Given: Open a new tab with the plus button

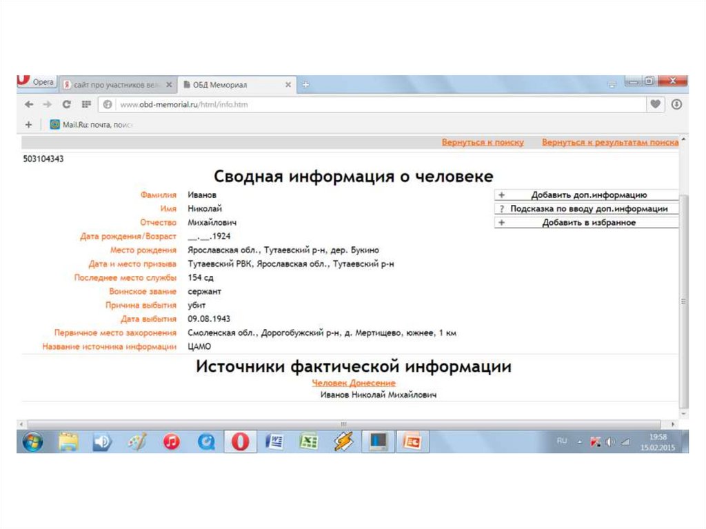Looking at the screenshot, I should coord(305,84).
